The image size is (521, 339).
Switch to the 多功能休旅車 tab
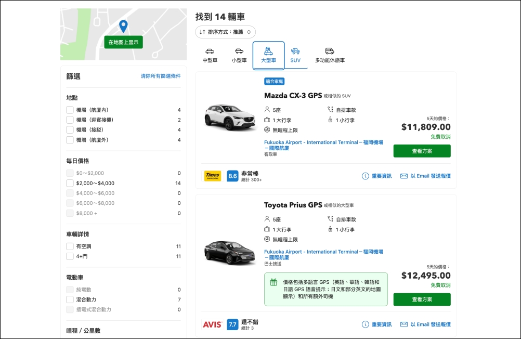point(330,56)
